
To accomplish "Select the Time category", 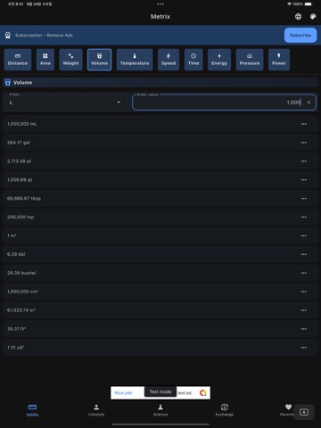I will pyautogui.click(x=193, y=60).
